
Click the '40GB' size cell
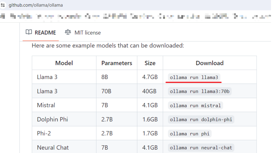[x=150, y=91]
